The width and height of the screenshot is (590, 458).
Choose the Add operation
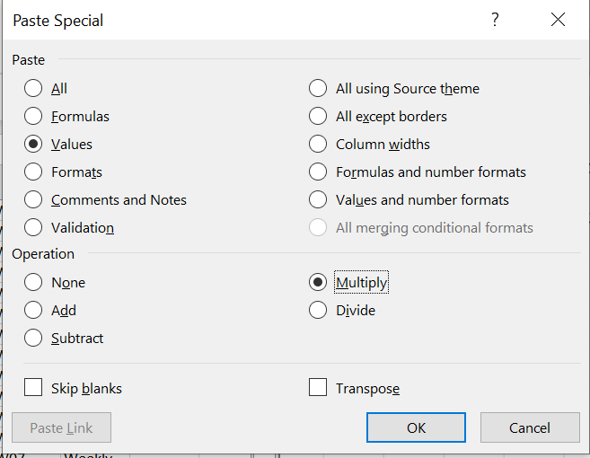34,310
